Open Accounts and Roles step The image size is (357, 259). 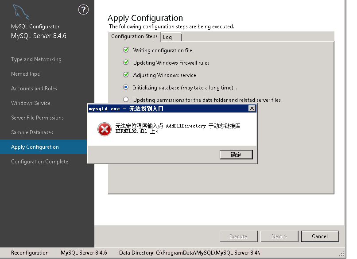pyautogui.click(x=34, y=89)
